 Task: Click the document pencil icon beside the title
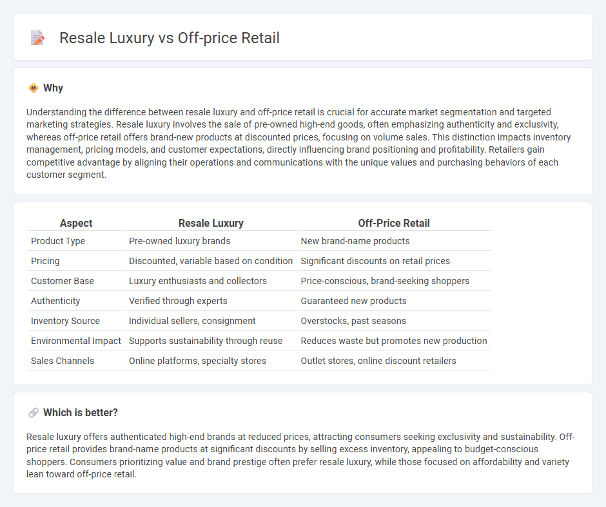tap(37, 38)
